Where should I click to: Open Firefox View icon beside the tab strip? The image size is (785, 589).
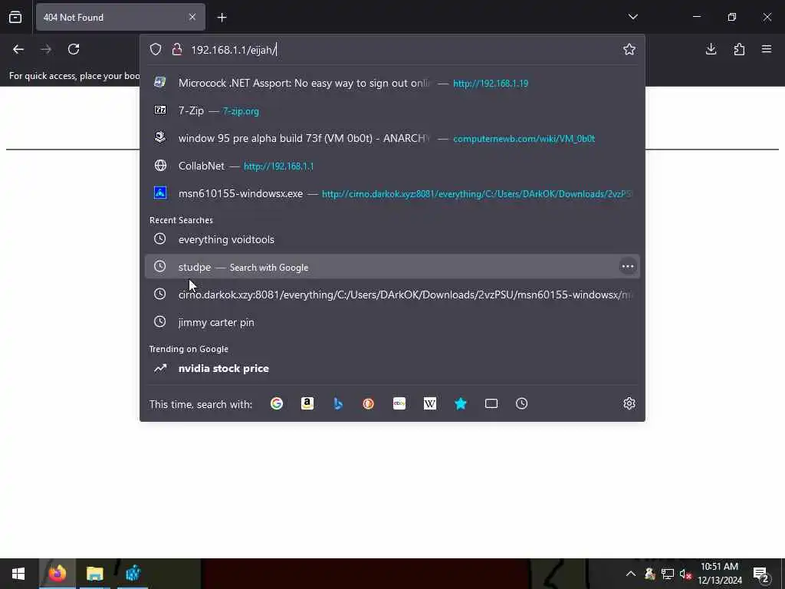(x=15, y=17)
